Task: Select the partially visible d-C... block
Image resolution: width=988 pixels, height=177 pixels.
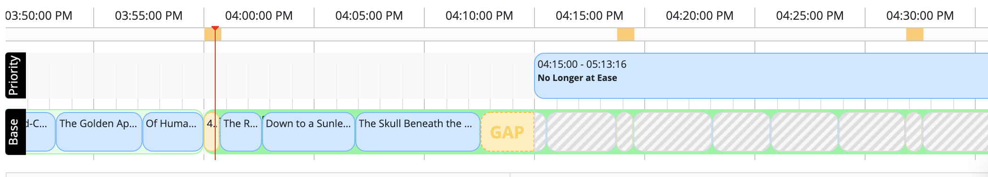Action: click(x=40, y=132)
